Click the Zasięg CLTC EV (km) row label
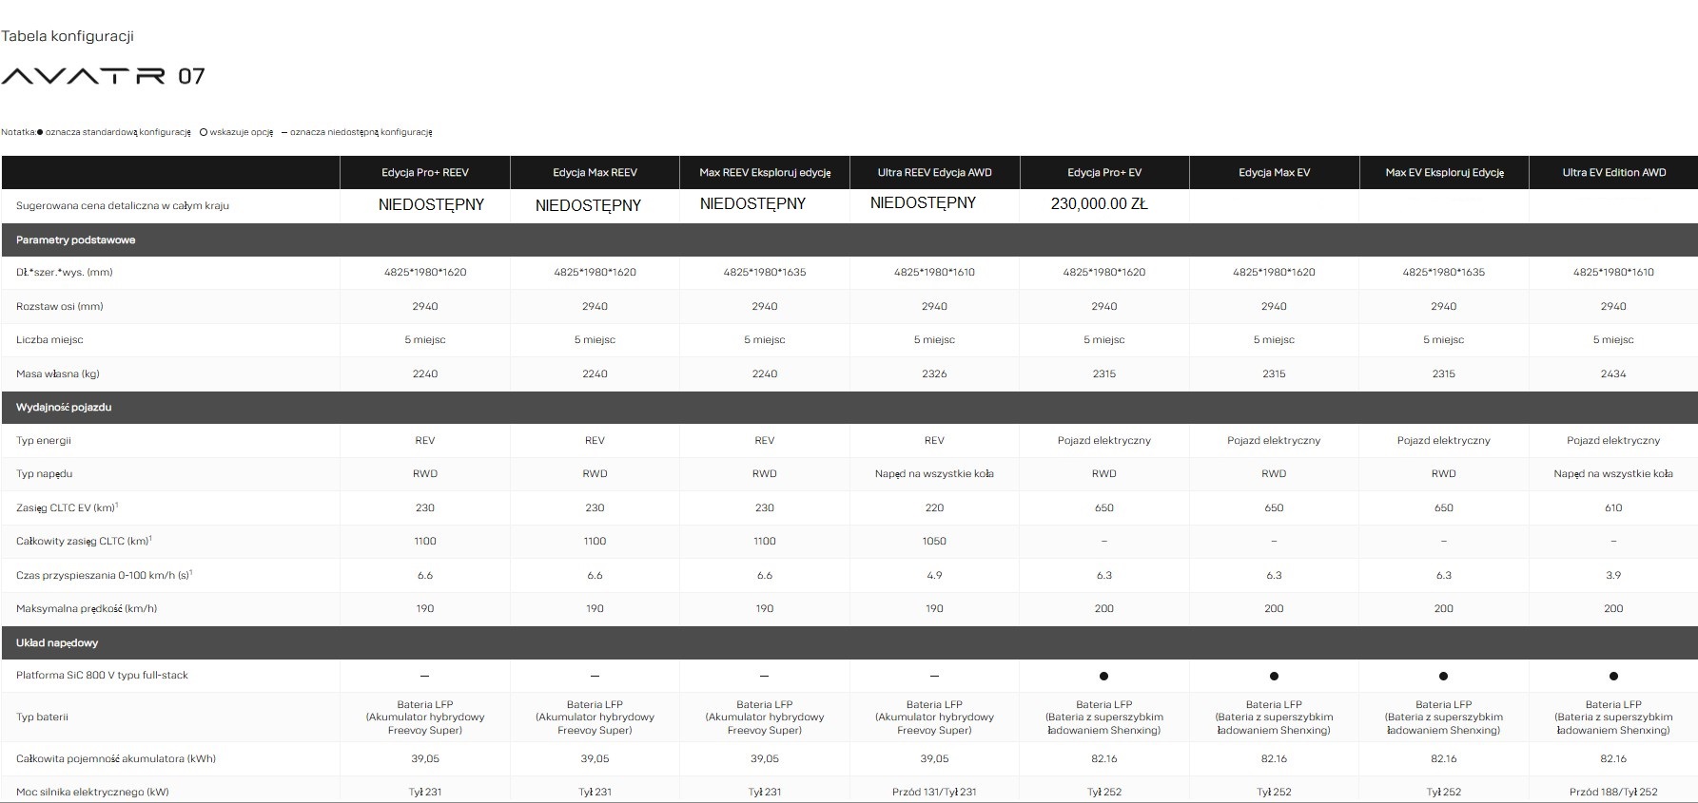 pyautogui.click(x=65, y=507)
